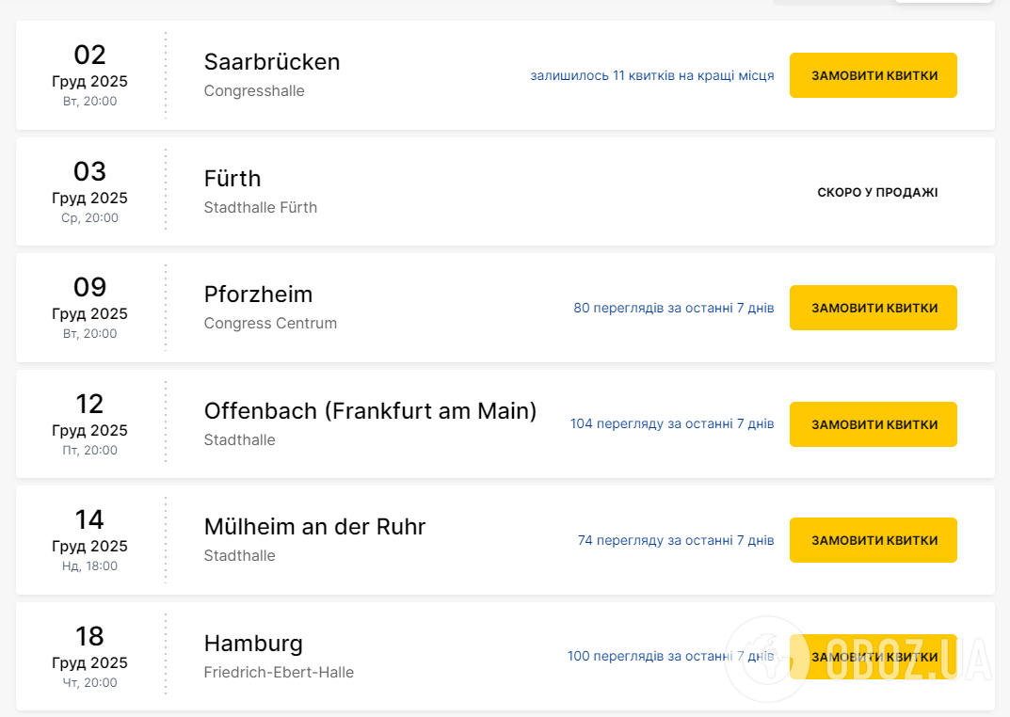Open the Saarbrücken event title
Viewport: 1010px width, 717px height.
(272, 62)
